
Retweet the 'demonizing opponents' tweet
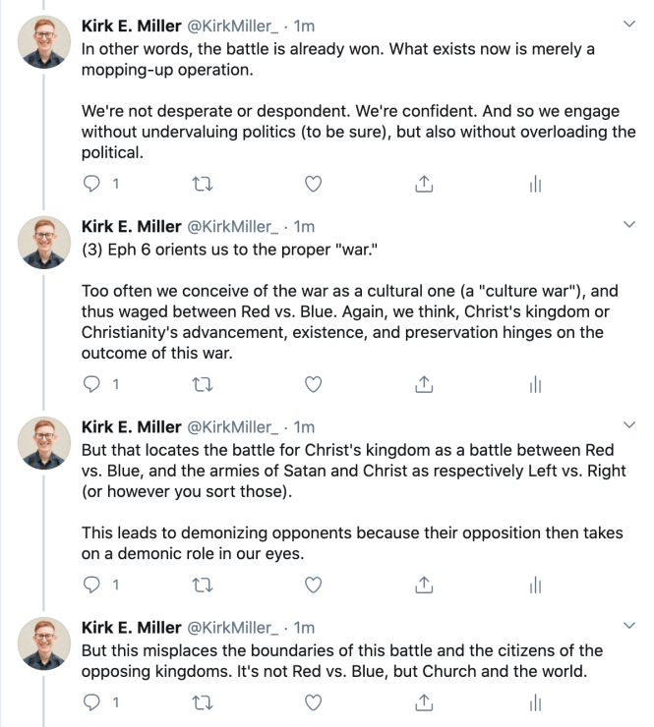click(x=202, y=585)
